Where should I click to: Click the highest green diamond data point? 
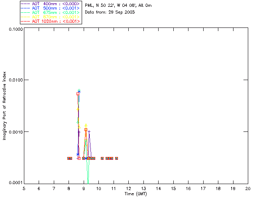tap(79, 90)
